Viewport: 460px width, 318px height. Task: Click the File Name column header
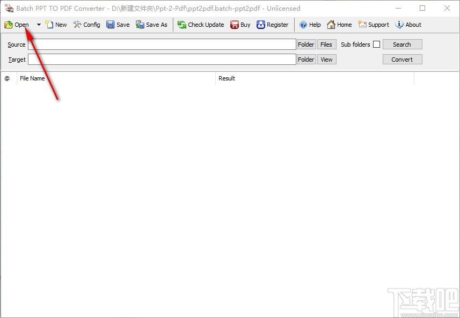tap(116, 78)
